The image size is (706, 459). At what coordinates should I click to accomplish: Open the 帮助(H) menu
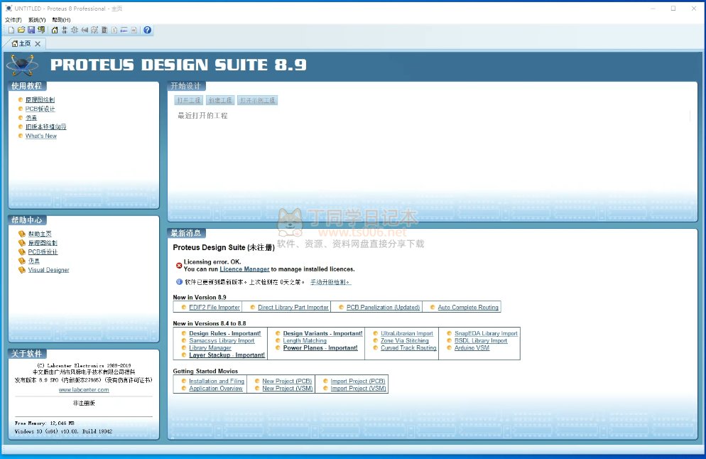click(x=61, y=20)
